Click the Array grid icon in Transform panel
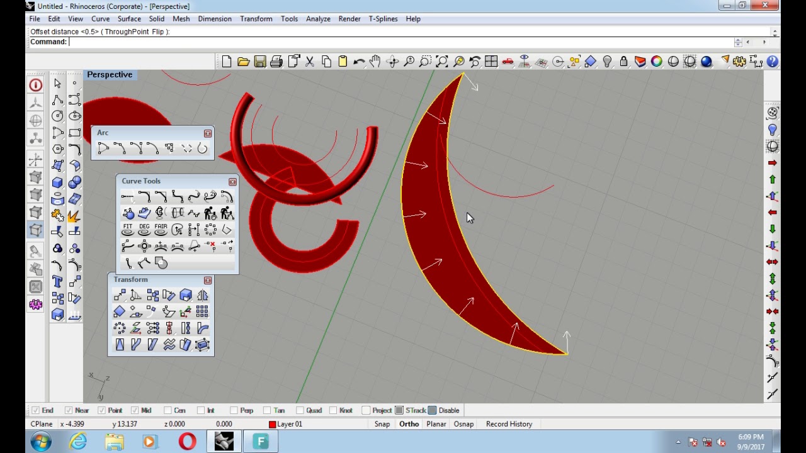This screenshot has width=806, height=453. point(202,311)
